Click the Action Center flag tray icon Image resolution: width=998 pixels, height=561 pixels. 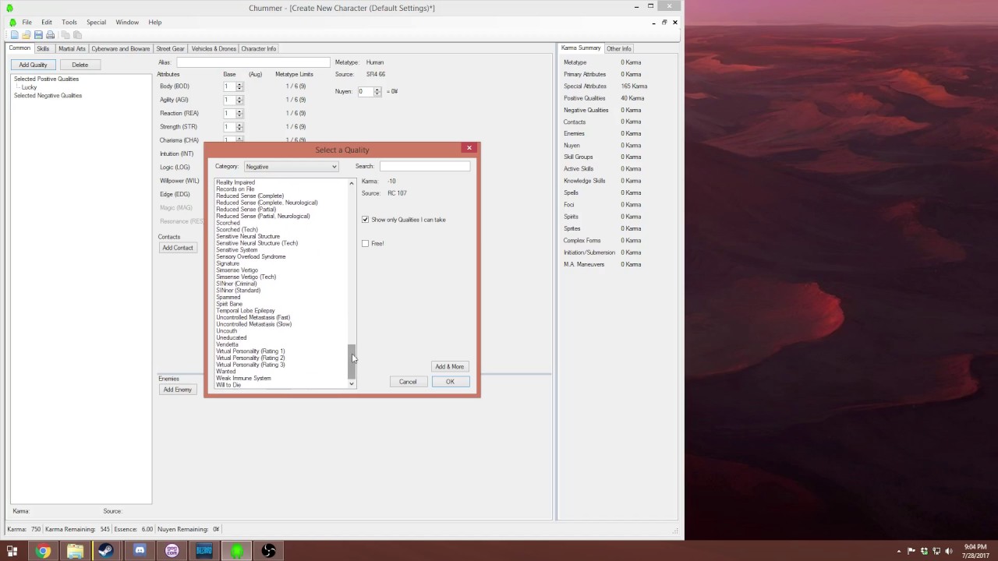tap(911, 551)
